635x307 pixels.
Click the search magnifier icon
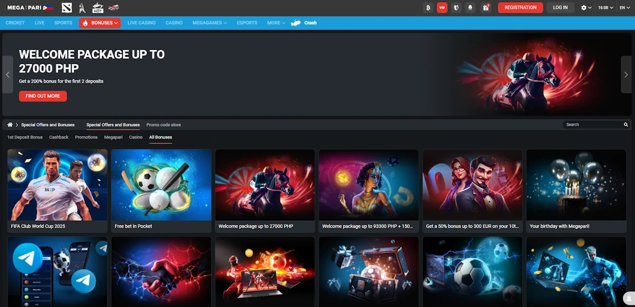(626, 125)
